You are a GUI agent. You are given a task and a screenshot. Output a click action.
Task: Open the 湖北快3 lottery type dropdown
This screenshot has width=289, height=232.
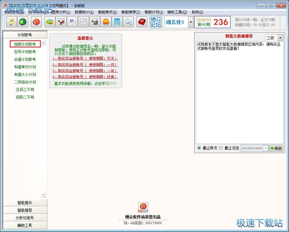click(191, 22)
